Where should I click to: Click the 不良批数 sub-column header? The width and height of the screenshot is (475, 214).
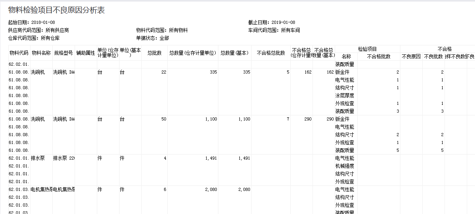(x=434, y=56)
